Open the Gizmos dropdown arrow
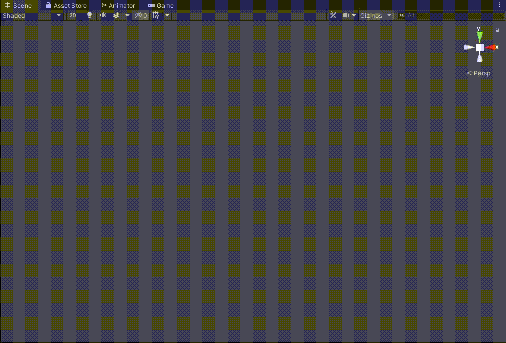The height and width of the screenshot is (343, 506). [389, 15]
